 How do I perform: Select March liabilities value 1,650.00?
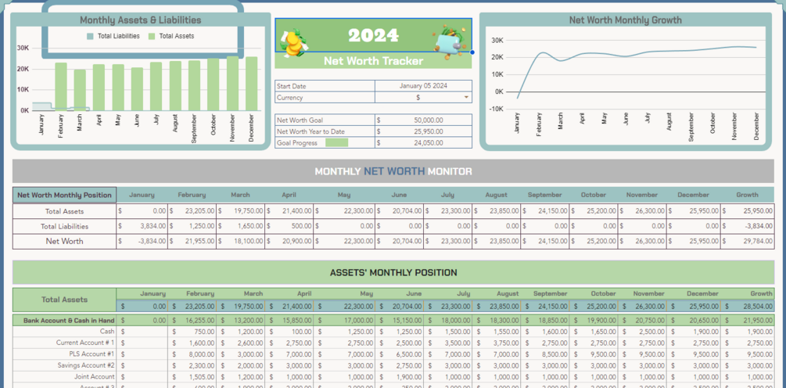(241, 226)
